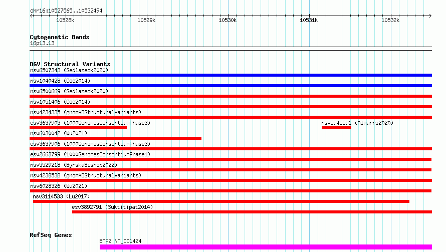This screenshot has width=446, height=252.
Task: Select the red bar under nsv6500669
Action: coord(231,96)
